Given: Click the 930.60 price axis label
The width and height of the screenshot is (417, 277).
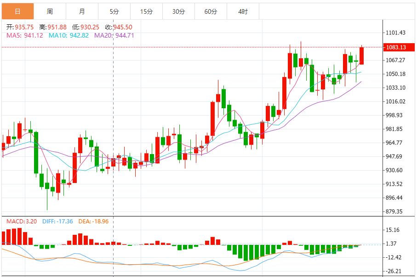Looking at the screenshot, I should coord(394,170).
